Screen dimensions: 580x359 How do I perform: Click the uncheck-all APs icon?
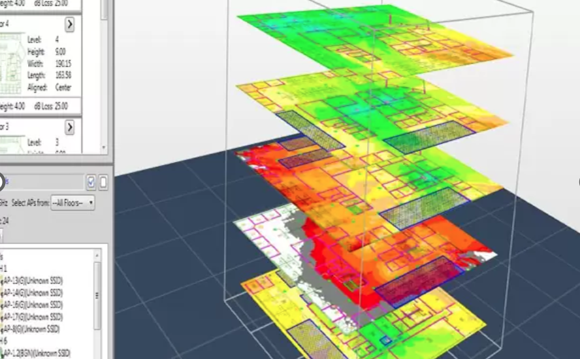tap(103, 182)
